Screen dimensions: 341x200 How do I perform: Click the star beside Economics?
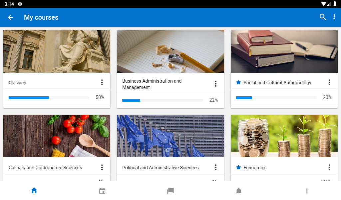tap(238, 167)
